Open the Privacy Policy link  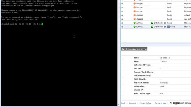[x=145, y=103]
